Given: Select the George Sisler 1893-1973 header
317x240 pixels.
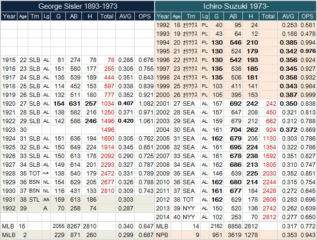Looking at the screenshot, I should coord(78,6).
